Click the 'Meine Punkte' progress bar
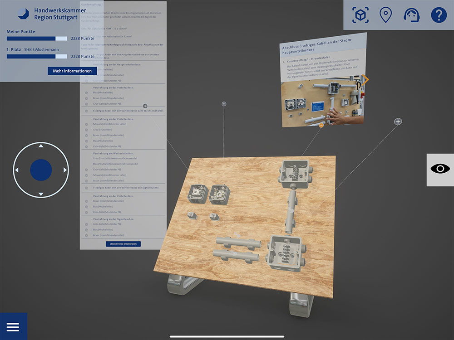 click(x=37, y=39)
